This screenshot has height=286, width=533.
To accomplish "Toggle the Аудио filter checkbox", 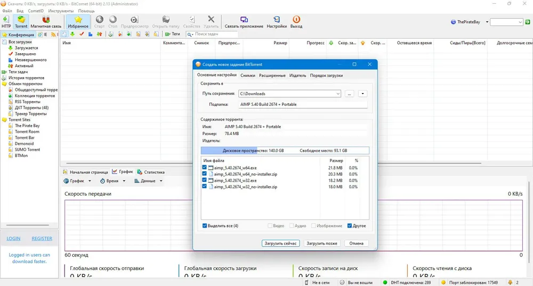I will (292, 226).
